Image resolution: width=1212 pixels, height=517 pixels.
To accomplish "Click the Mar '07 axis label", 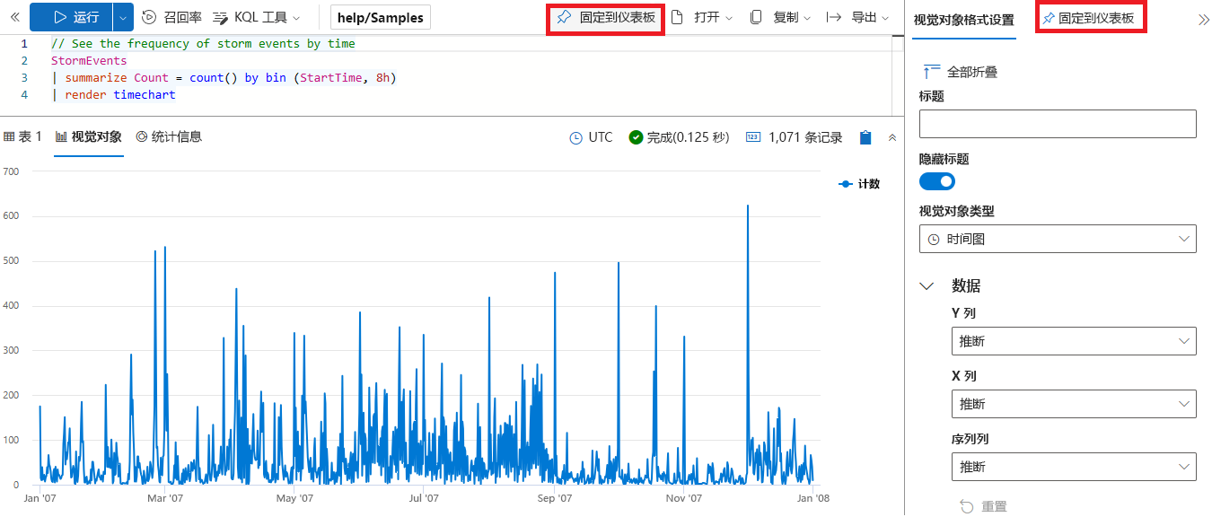I will pos(164,498).
